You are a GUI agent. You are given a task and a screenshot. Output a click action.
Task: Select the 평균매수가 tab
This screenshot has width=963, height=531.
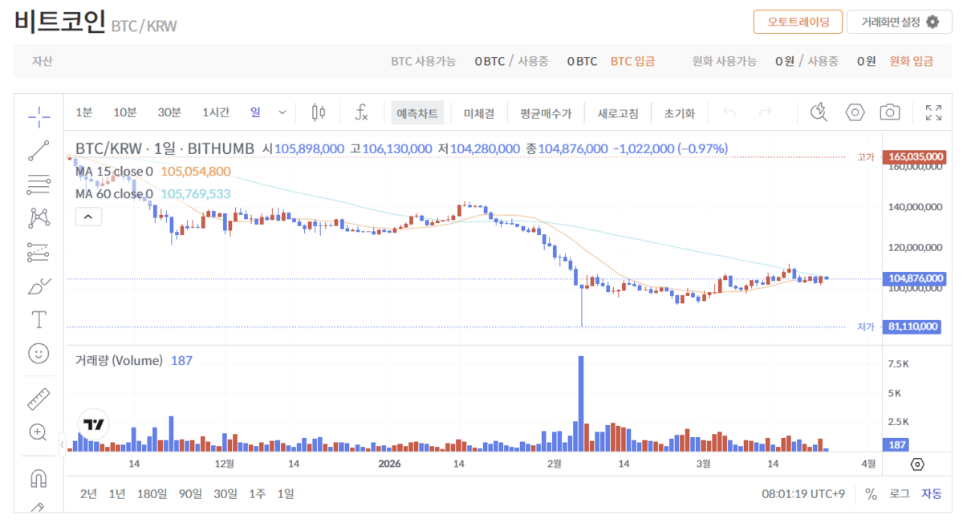point(545,112)
